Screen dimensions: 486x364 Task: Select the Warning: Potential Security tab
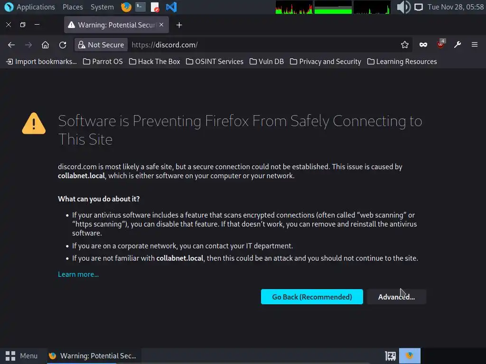pos(116,25)
